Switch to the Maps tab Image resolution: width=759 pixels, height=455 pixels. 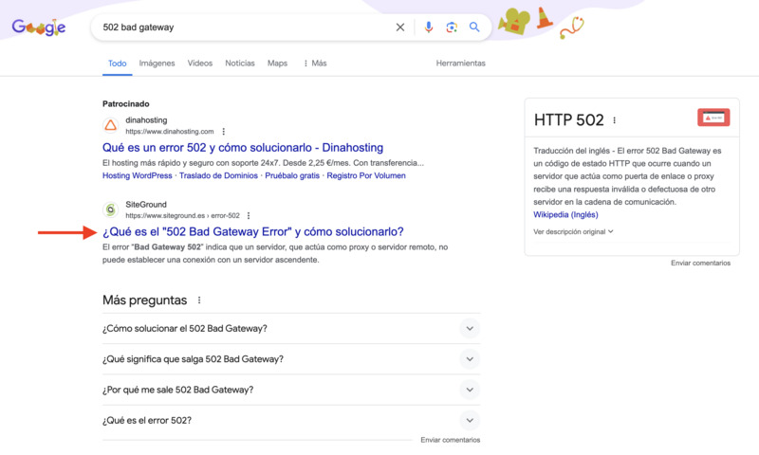(277, 64)
